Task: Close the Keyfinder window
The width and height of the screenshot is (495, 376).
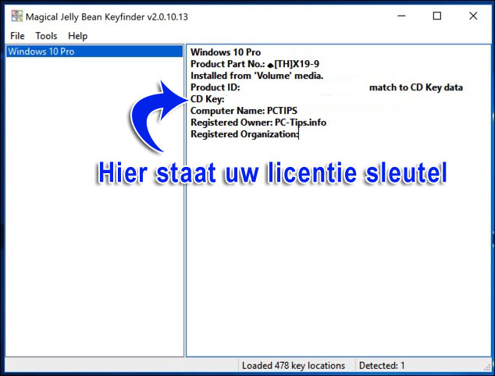Action: click(x=473, y=16)
